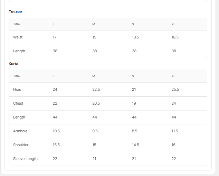The width and height of the screenshot is (219, 176).
Task: Select the Armhole row label
Action: pyautogui.click(x=20, y=131)
